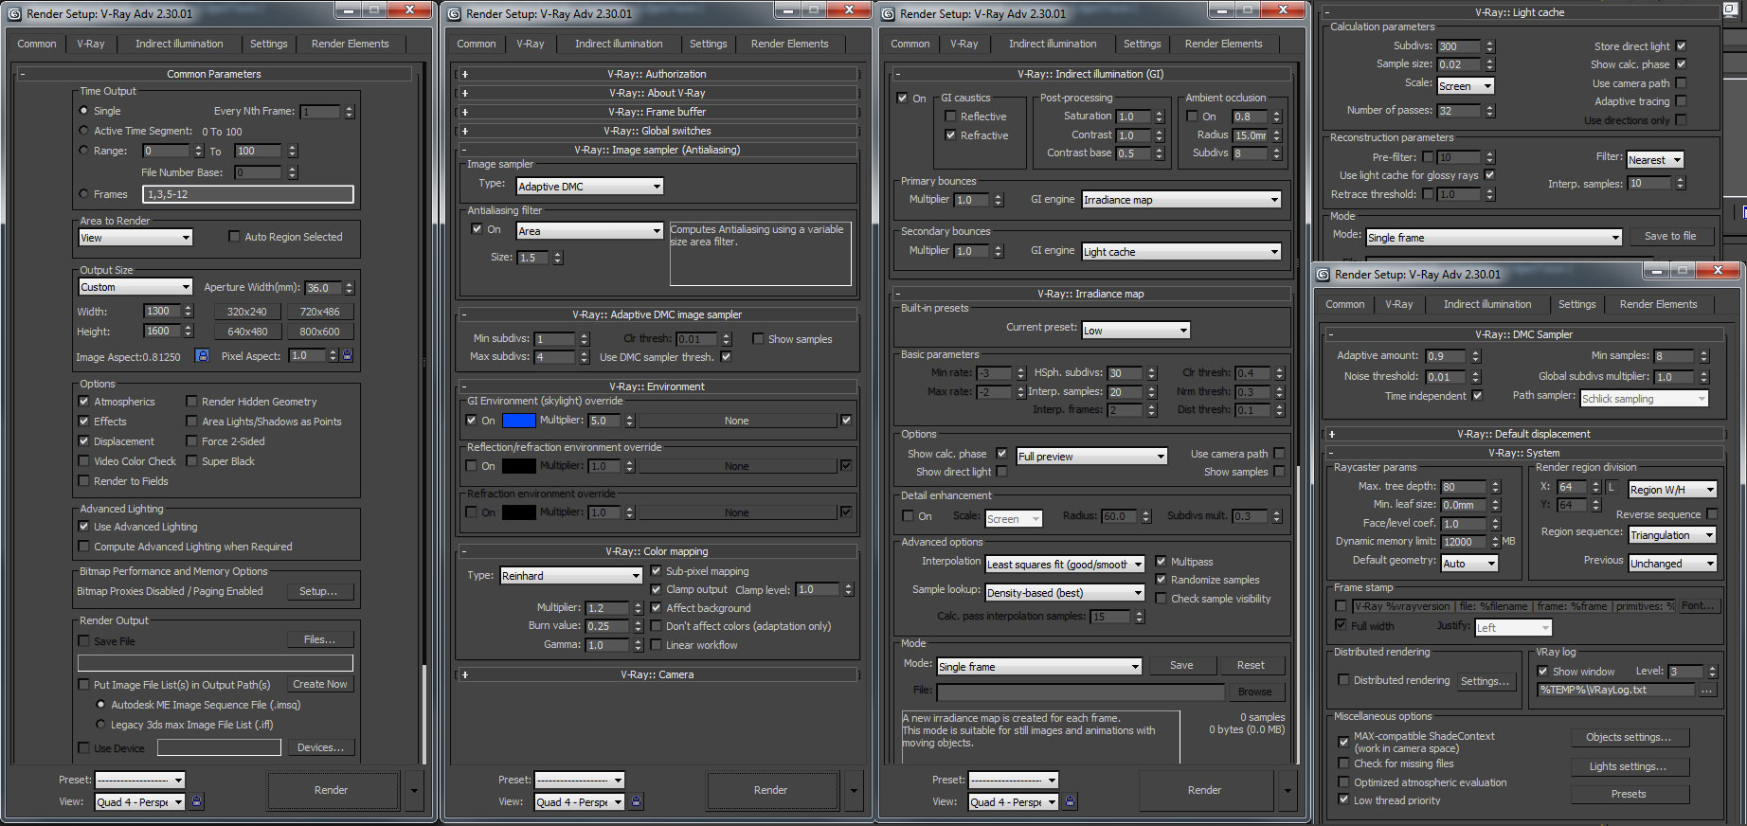Lock the view in Image sampler window
1747x826 pixels.
tap(636, 801)
